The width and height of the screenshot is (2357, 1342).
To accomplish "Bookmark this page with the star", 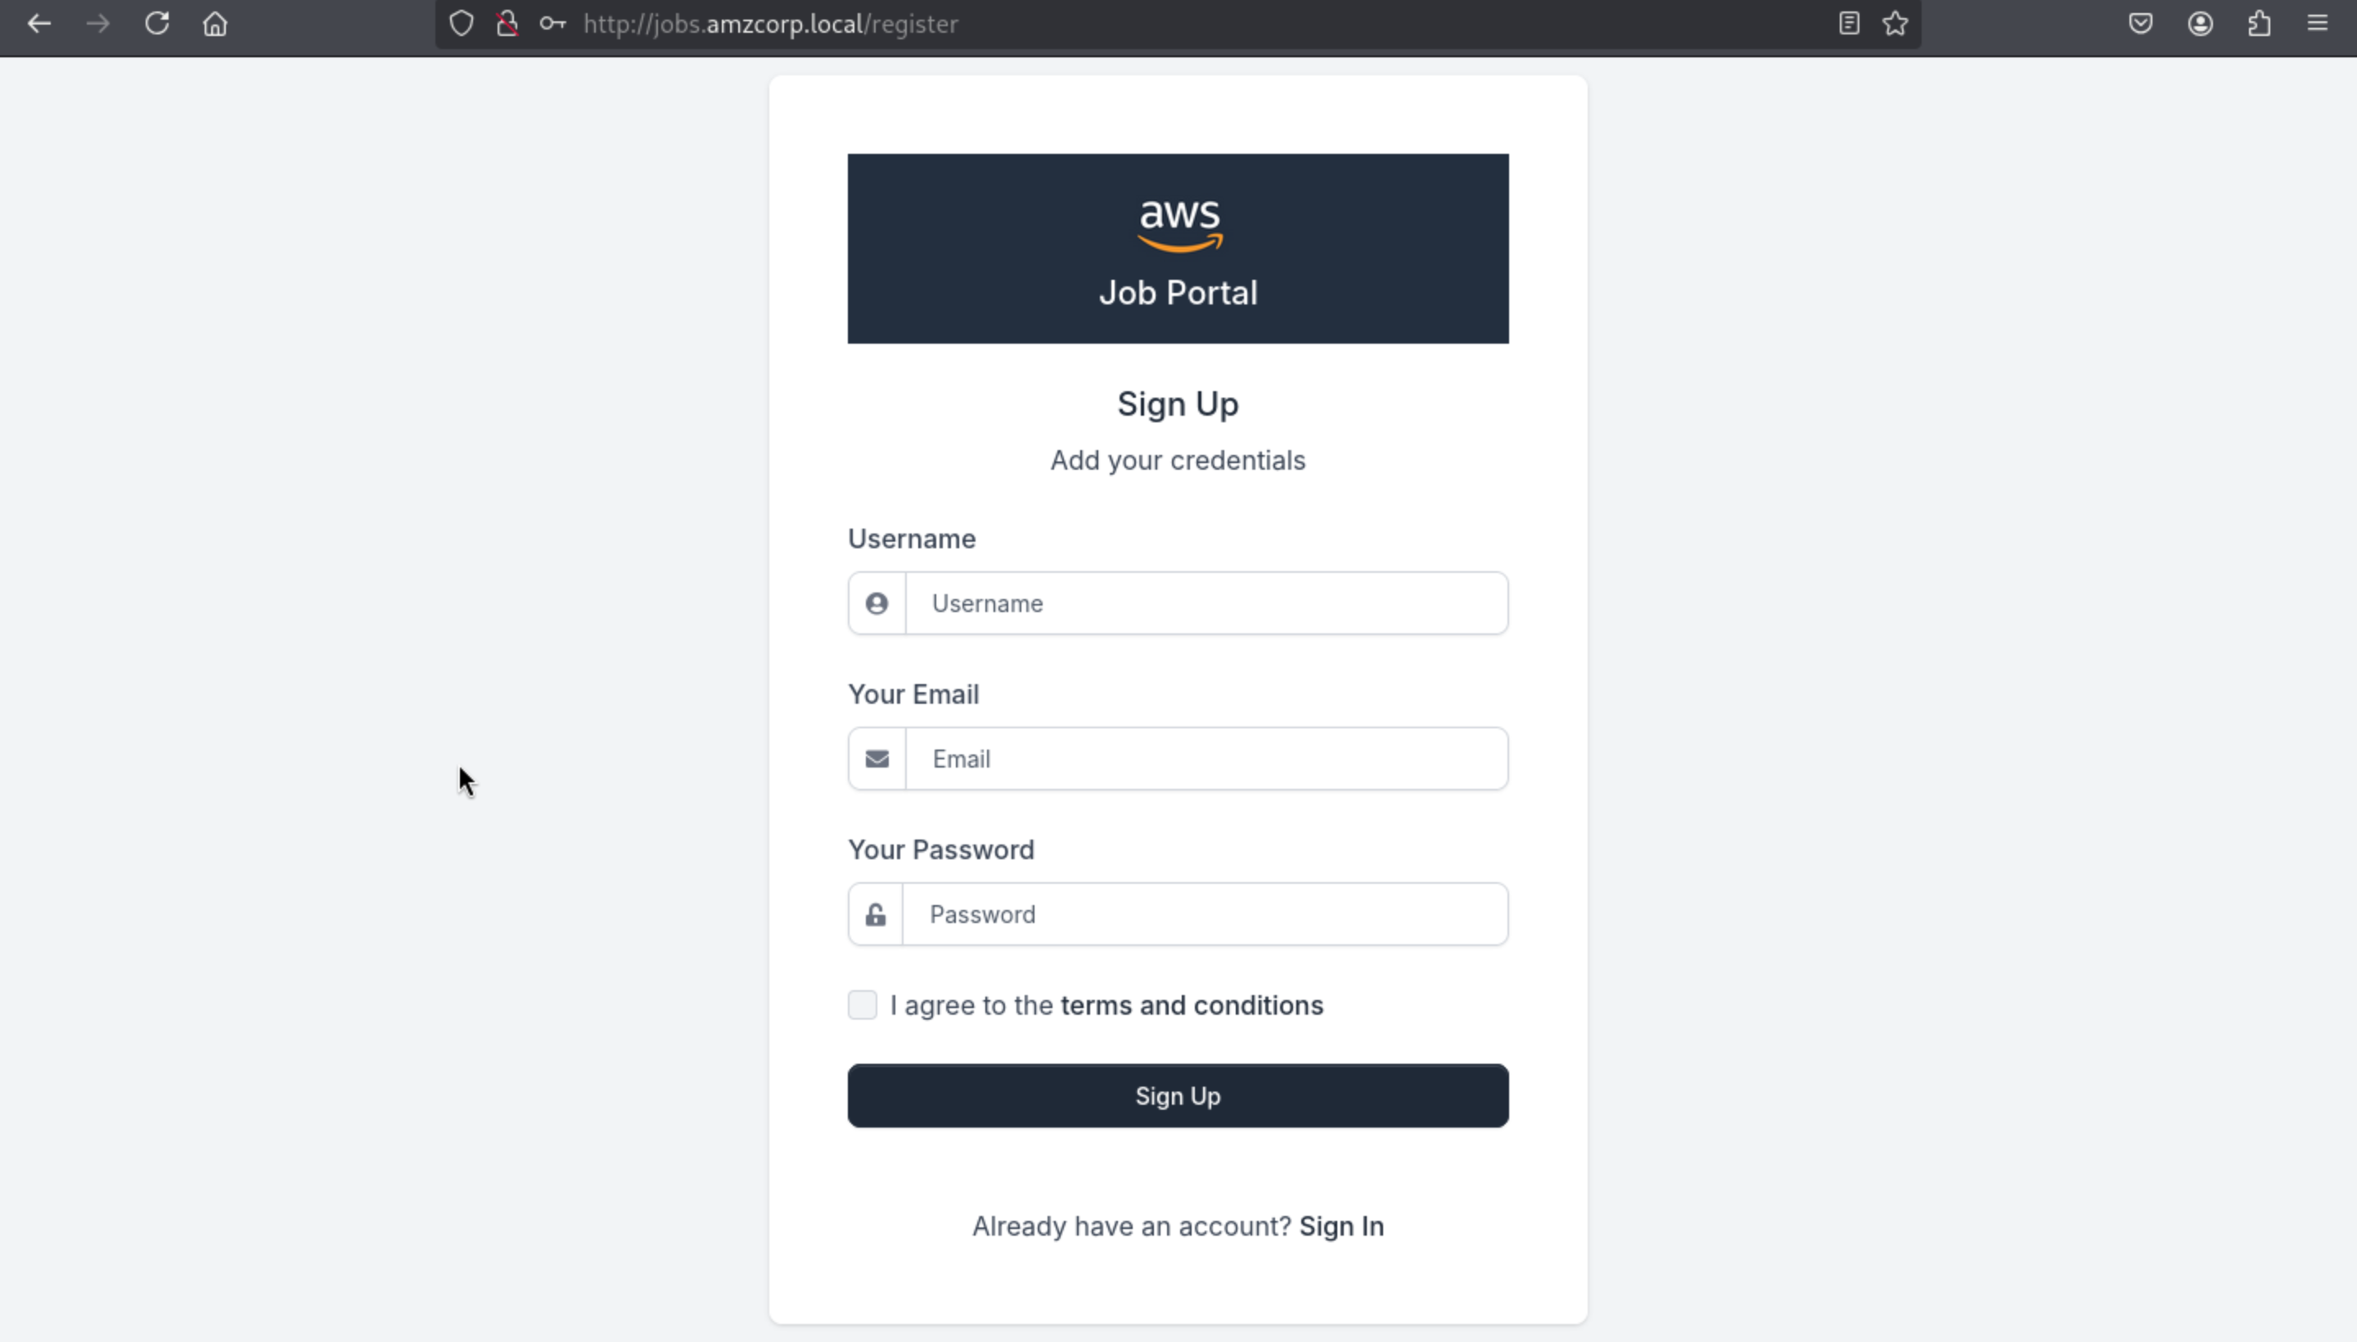I will (1895, 24).
